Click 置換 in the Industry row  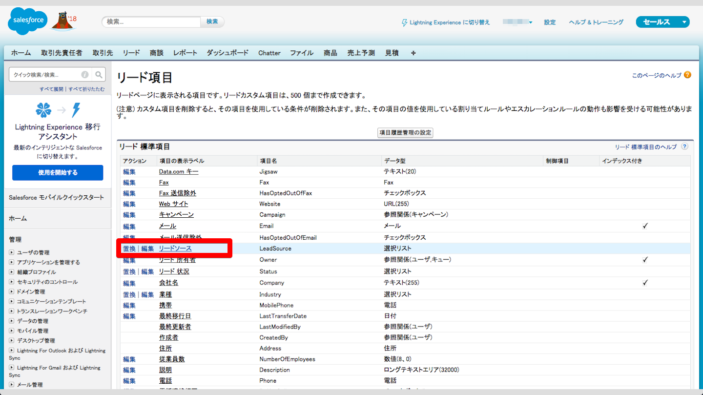[x=129, y=294]
